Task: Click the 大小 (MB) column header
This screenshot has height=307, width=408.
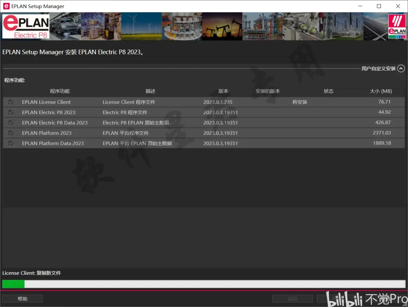Action: [x=381, y=91]
